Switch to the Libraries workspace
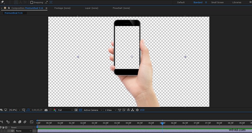Viewport: 252px width, 133px height. 237,2
